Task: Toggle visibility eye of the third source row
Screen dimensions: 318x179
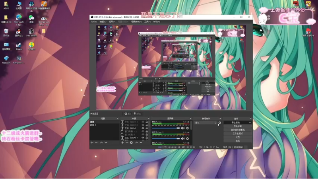Action: 143,128
